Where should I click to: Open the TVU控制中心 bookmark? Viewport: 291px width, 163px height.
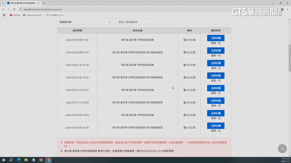pos(56,15)
